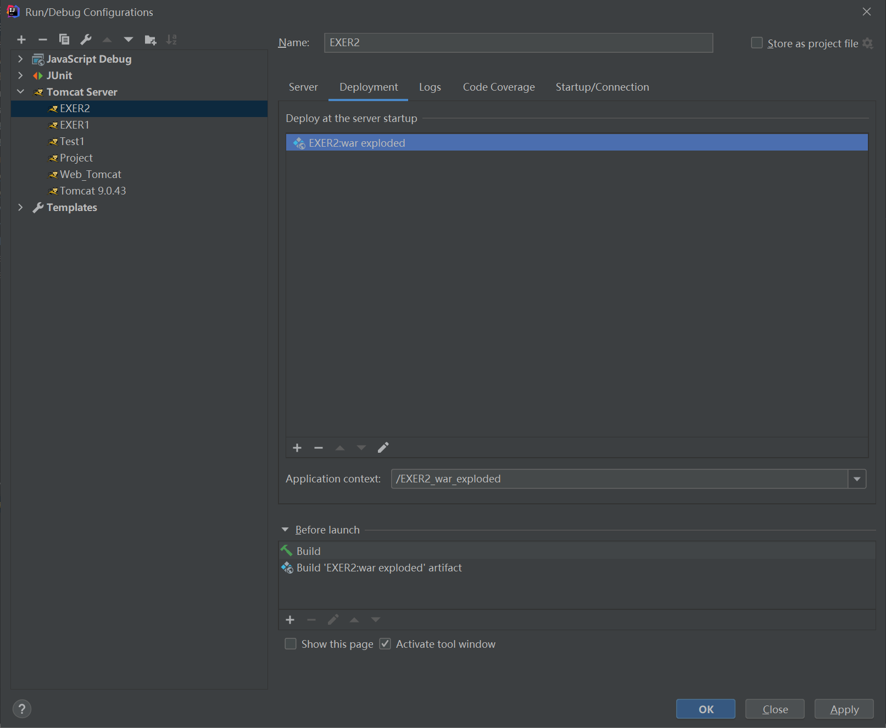Move Before launch task down
This screenshot has height=728, width=886.
(x=376, y=620)
